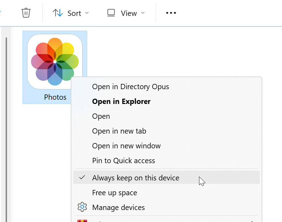The height and width of the screenshot is (222, 282).
Task: Click the Manage devices gear icon
Action: 82,207
